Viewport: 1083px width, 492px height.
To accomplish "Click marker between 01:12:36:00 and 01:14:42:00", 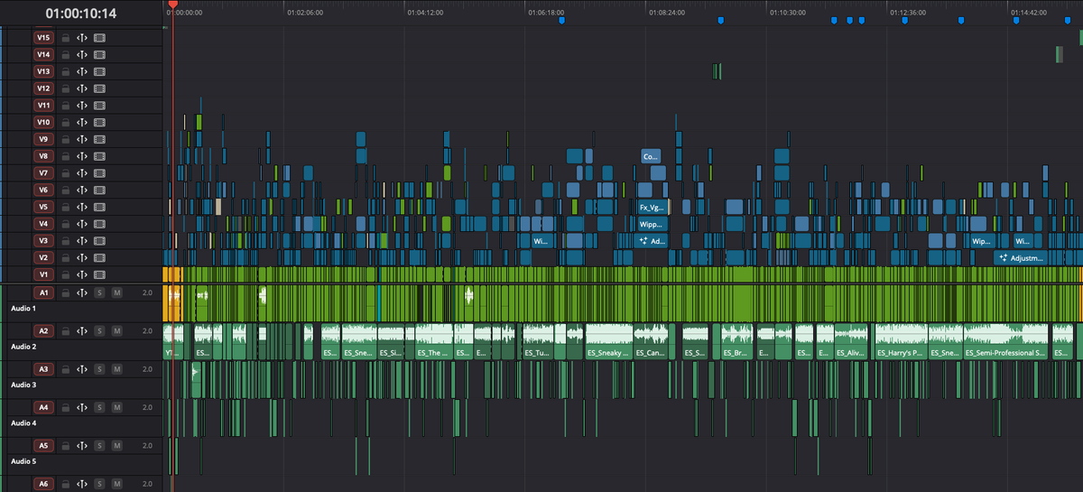I will coord(960,20).
